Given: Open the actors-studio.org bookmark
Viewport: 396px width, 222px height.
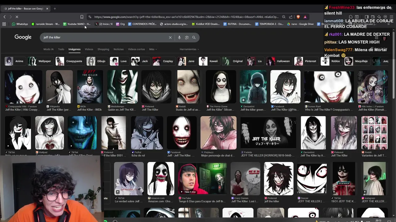Looking at the screenshot, I should tap(174, 24).
